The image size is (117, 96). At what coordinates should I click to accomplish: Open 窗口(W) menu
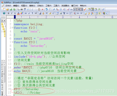coord(75,6)
